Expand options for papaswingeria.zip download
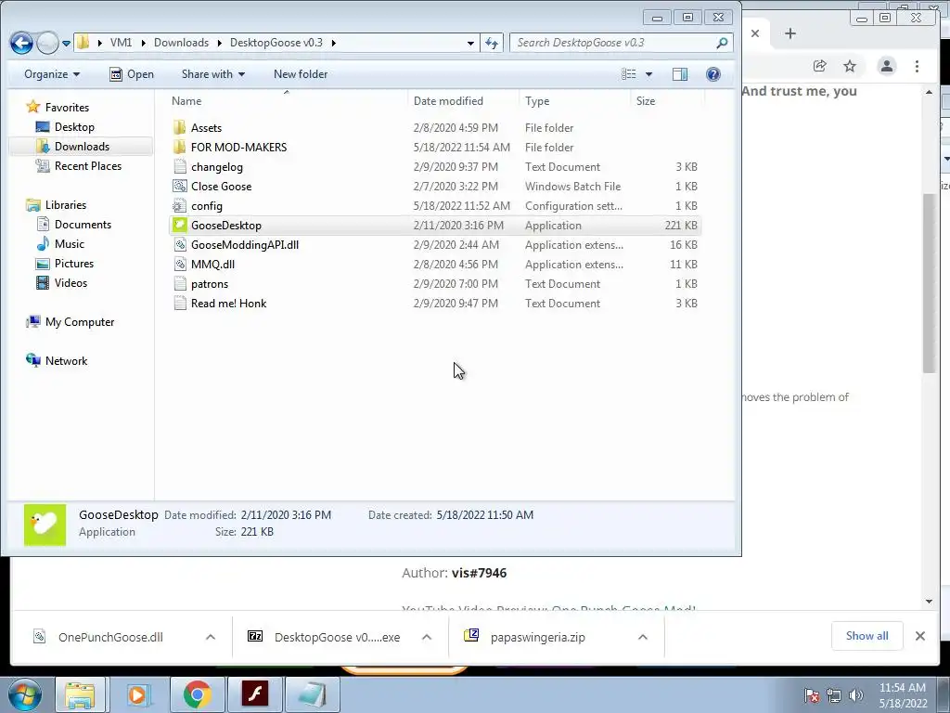 click(643, 637)
